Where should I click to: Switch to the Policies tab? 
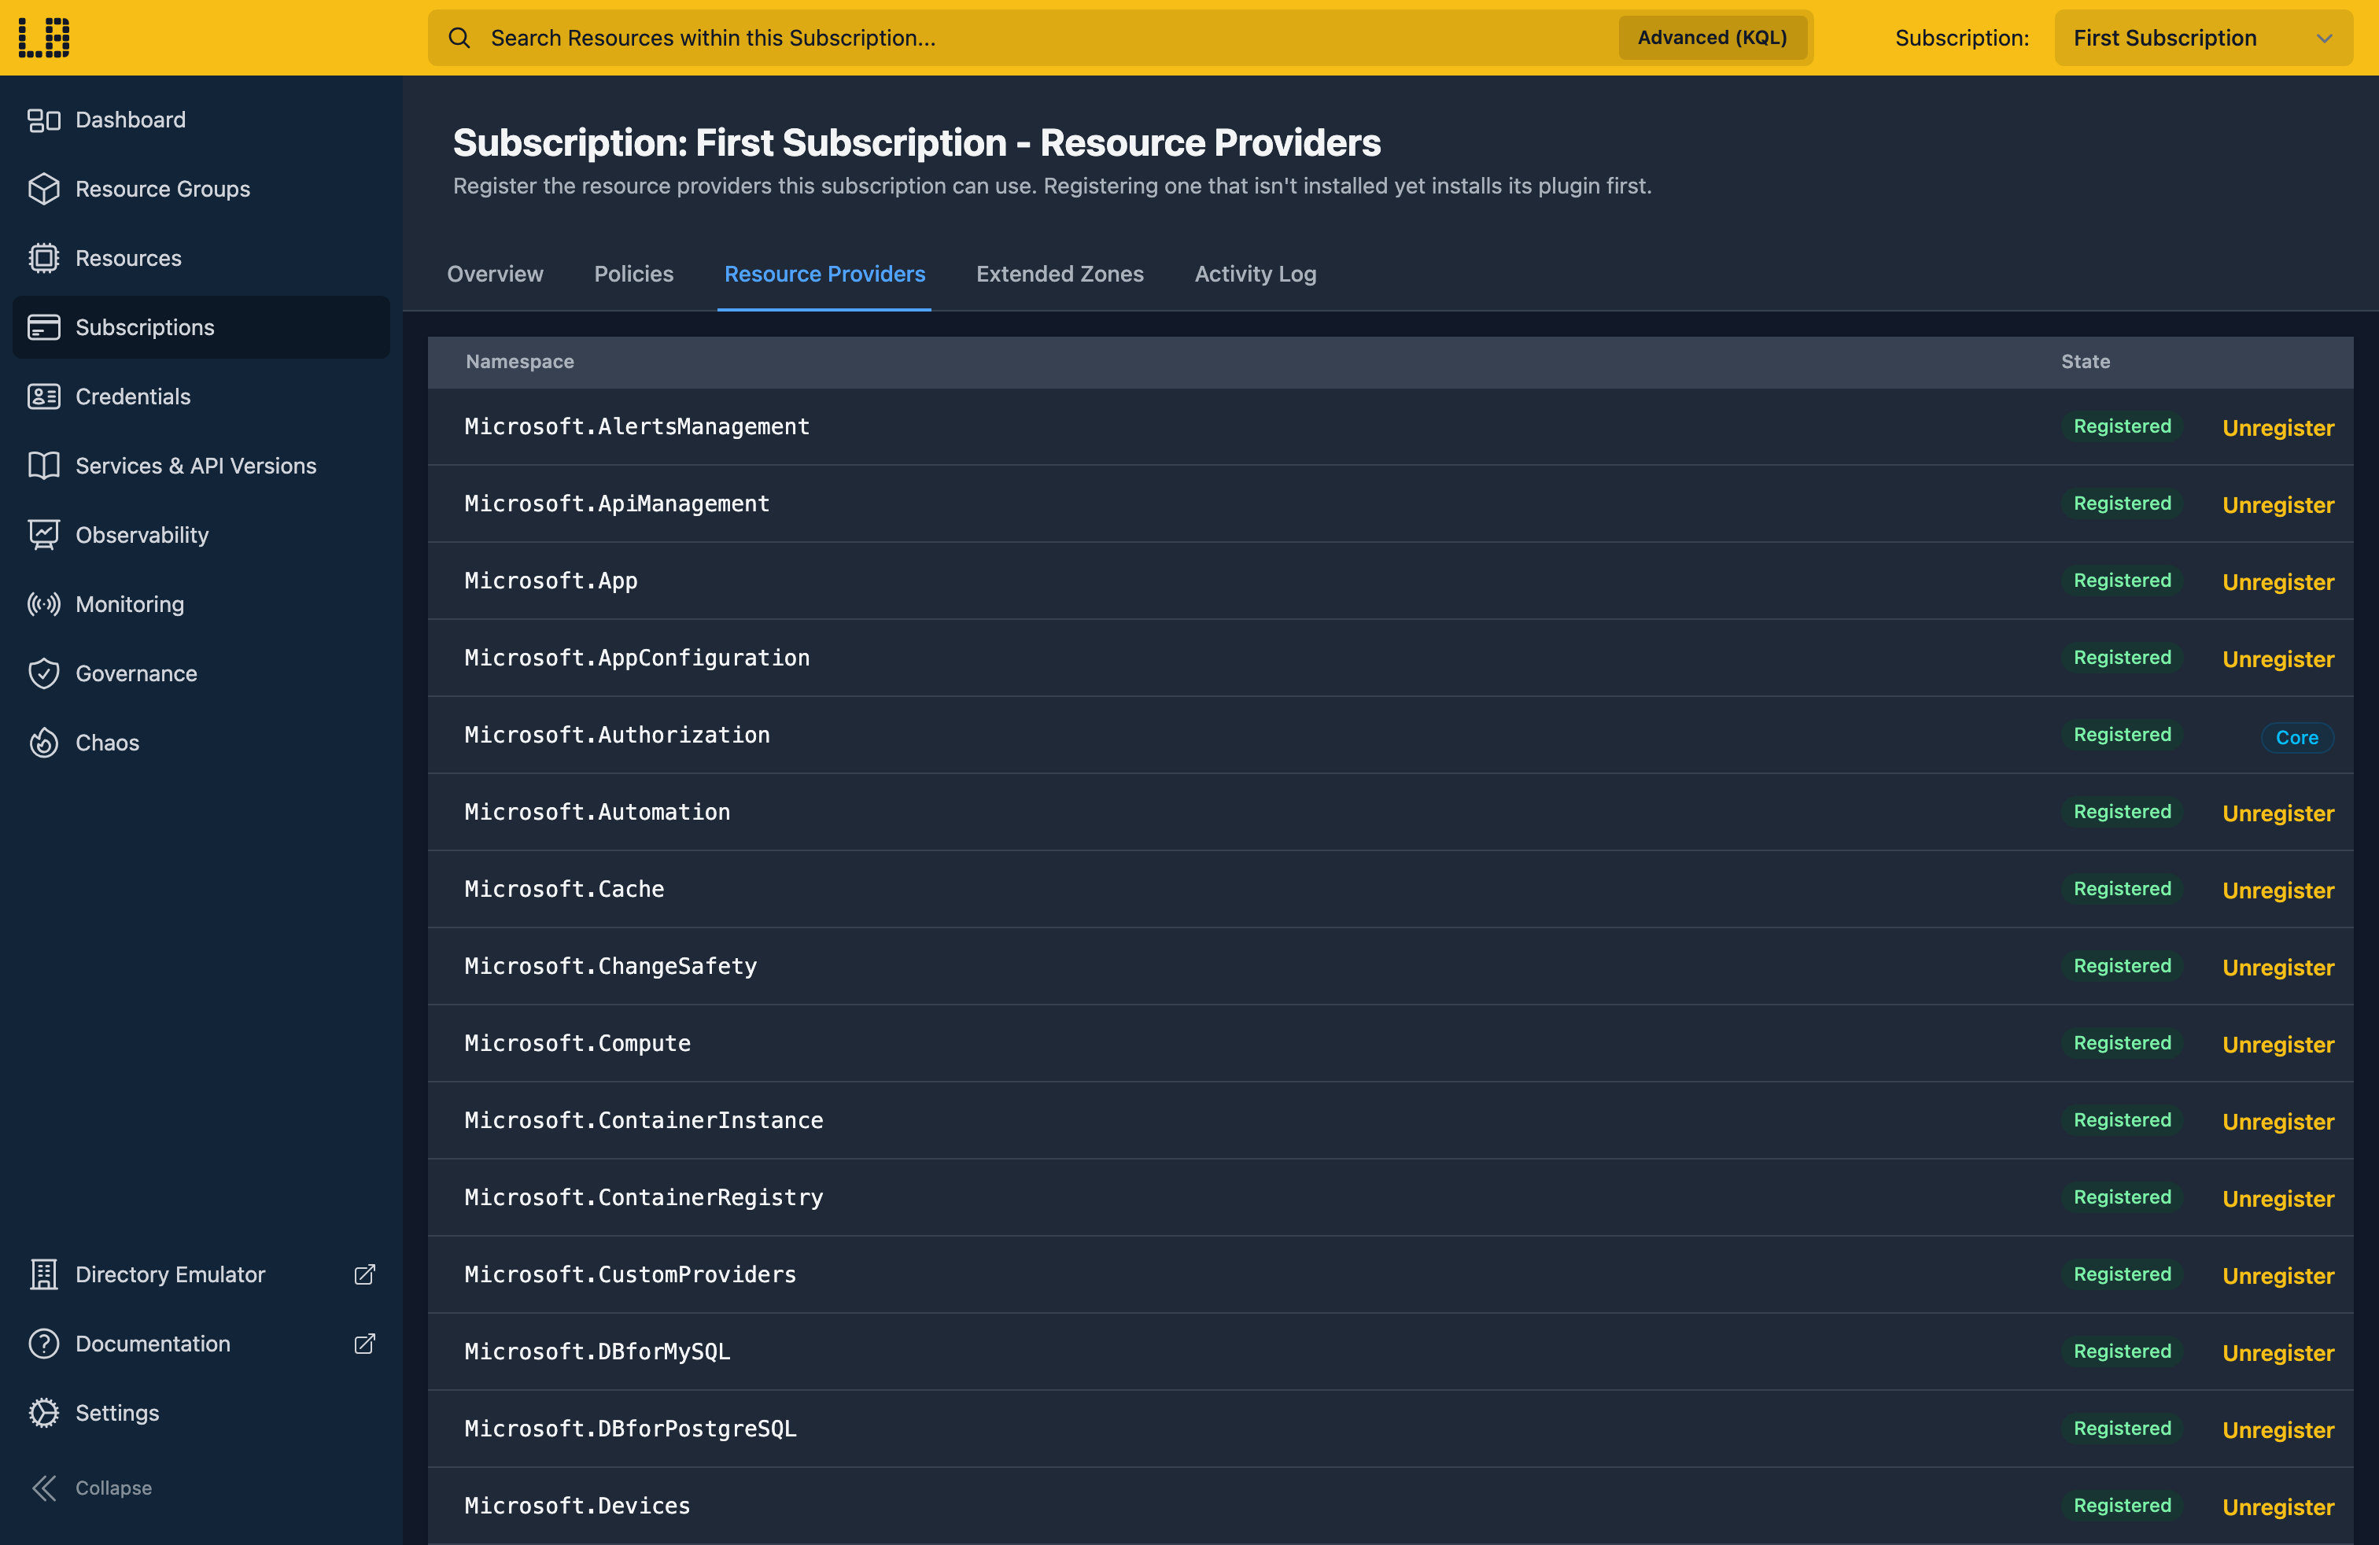[x=634, y=274]
